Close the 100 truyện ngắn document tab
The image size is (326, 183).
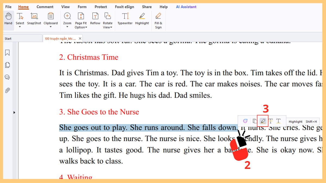point(80,38)
